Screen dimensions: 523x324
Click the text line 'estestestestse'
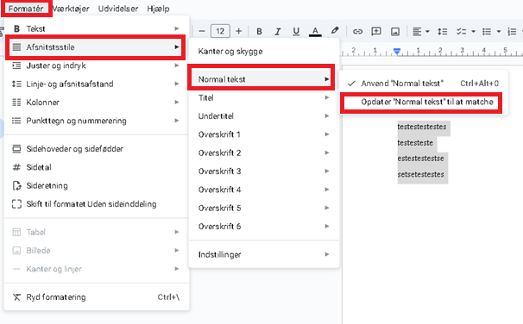click(x=420, y=159)
